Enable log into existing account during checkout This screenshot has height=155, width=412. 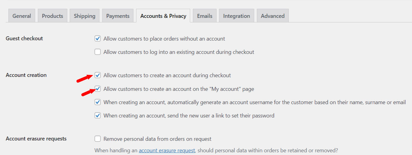tap(98, 52)
